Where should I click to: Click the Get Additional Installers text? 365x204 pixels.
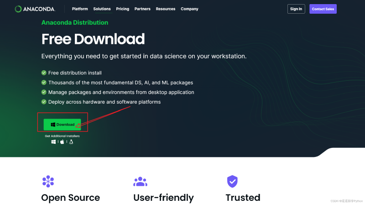point(62,136)
